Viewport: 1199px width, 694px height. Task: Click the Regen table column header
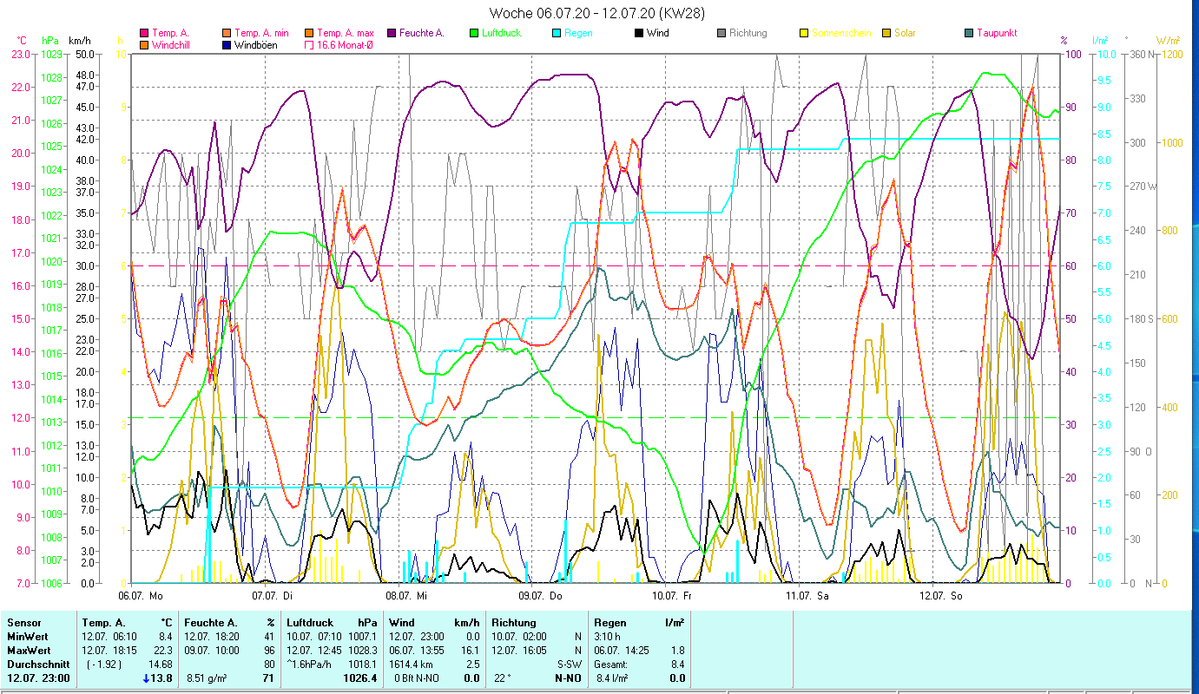(x=610, y=623)
